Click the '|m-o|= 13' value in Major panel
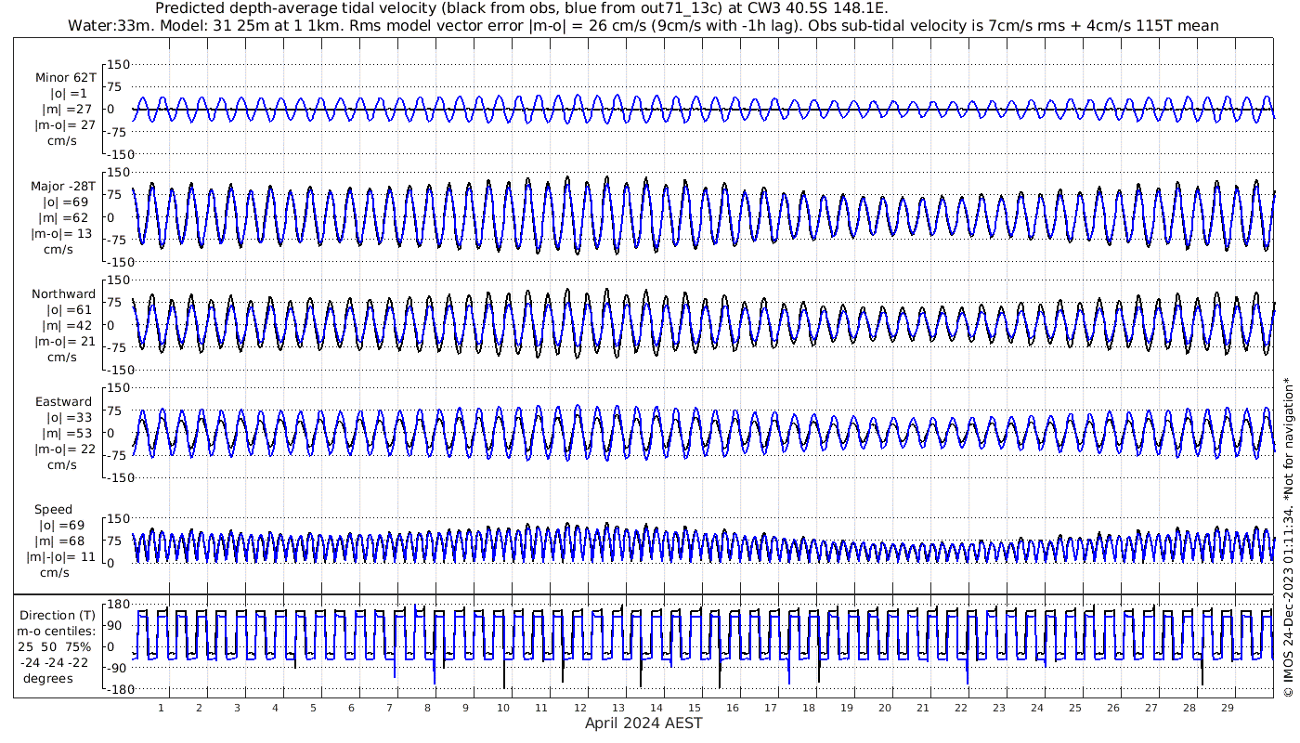 click(61, 234)
